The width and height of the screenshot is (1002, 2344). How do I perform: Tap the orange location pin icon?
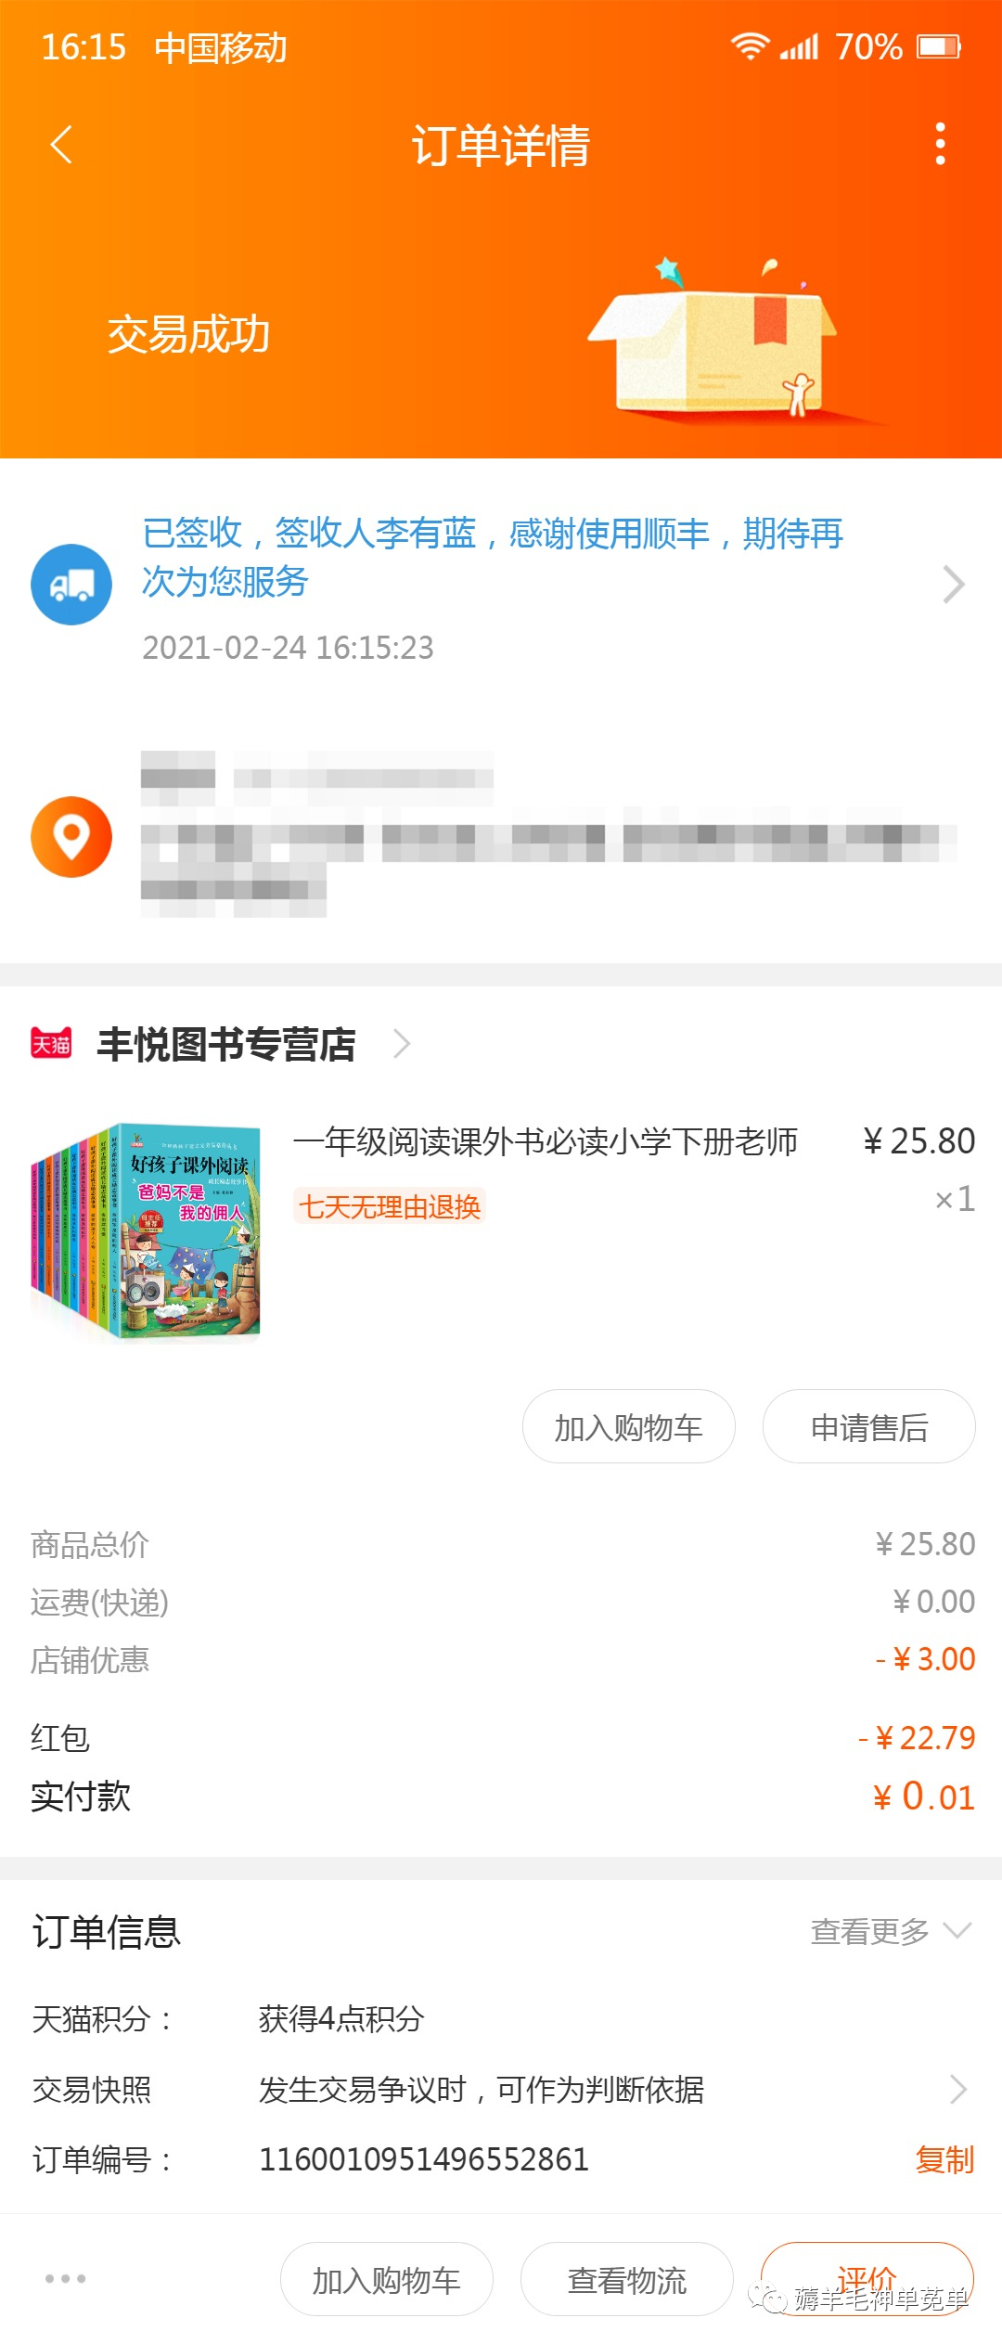[x=71, y=837]
